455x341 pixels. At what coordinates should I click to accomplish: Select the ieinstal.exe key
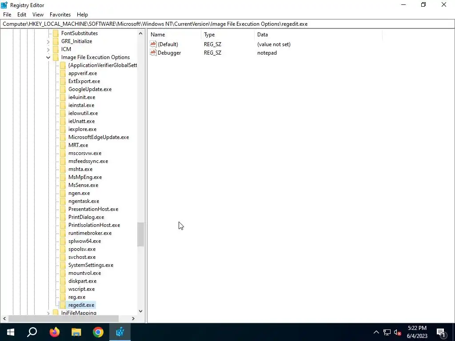81,105
